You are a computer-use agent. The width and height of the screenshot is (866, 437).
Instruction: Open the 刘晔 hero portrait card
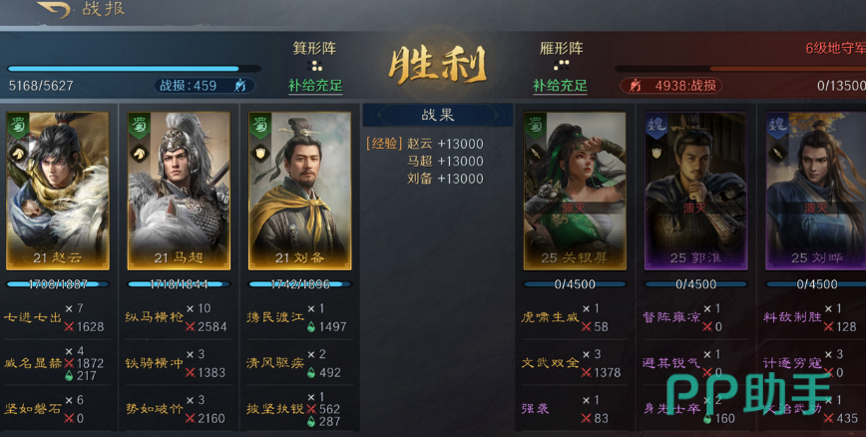[x=816, y=192]
